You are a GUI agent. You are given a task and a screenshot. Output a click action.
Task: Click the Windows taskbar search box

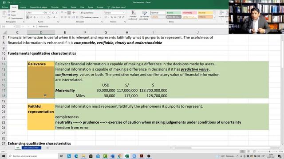(x=32, y=156)
